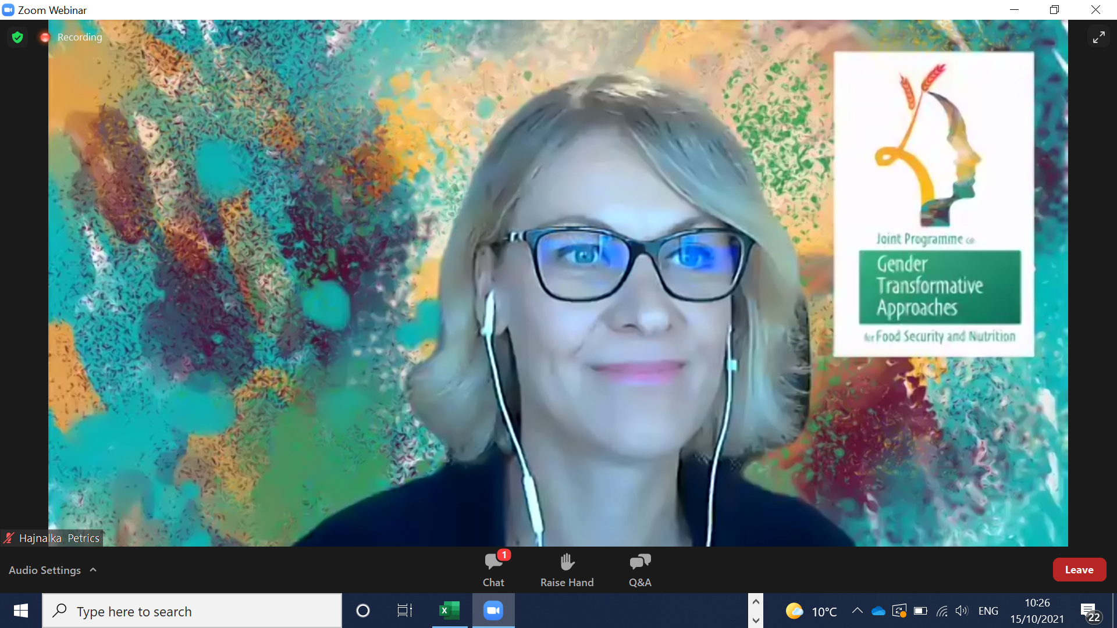Click the Hajnalka Petrics name label
Screen dimensions: 1117x628
coord(59,538)
